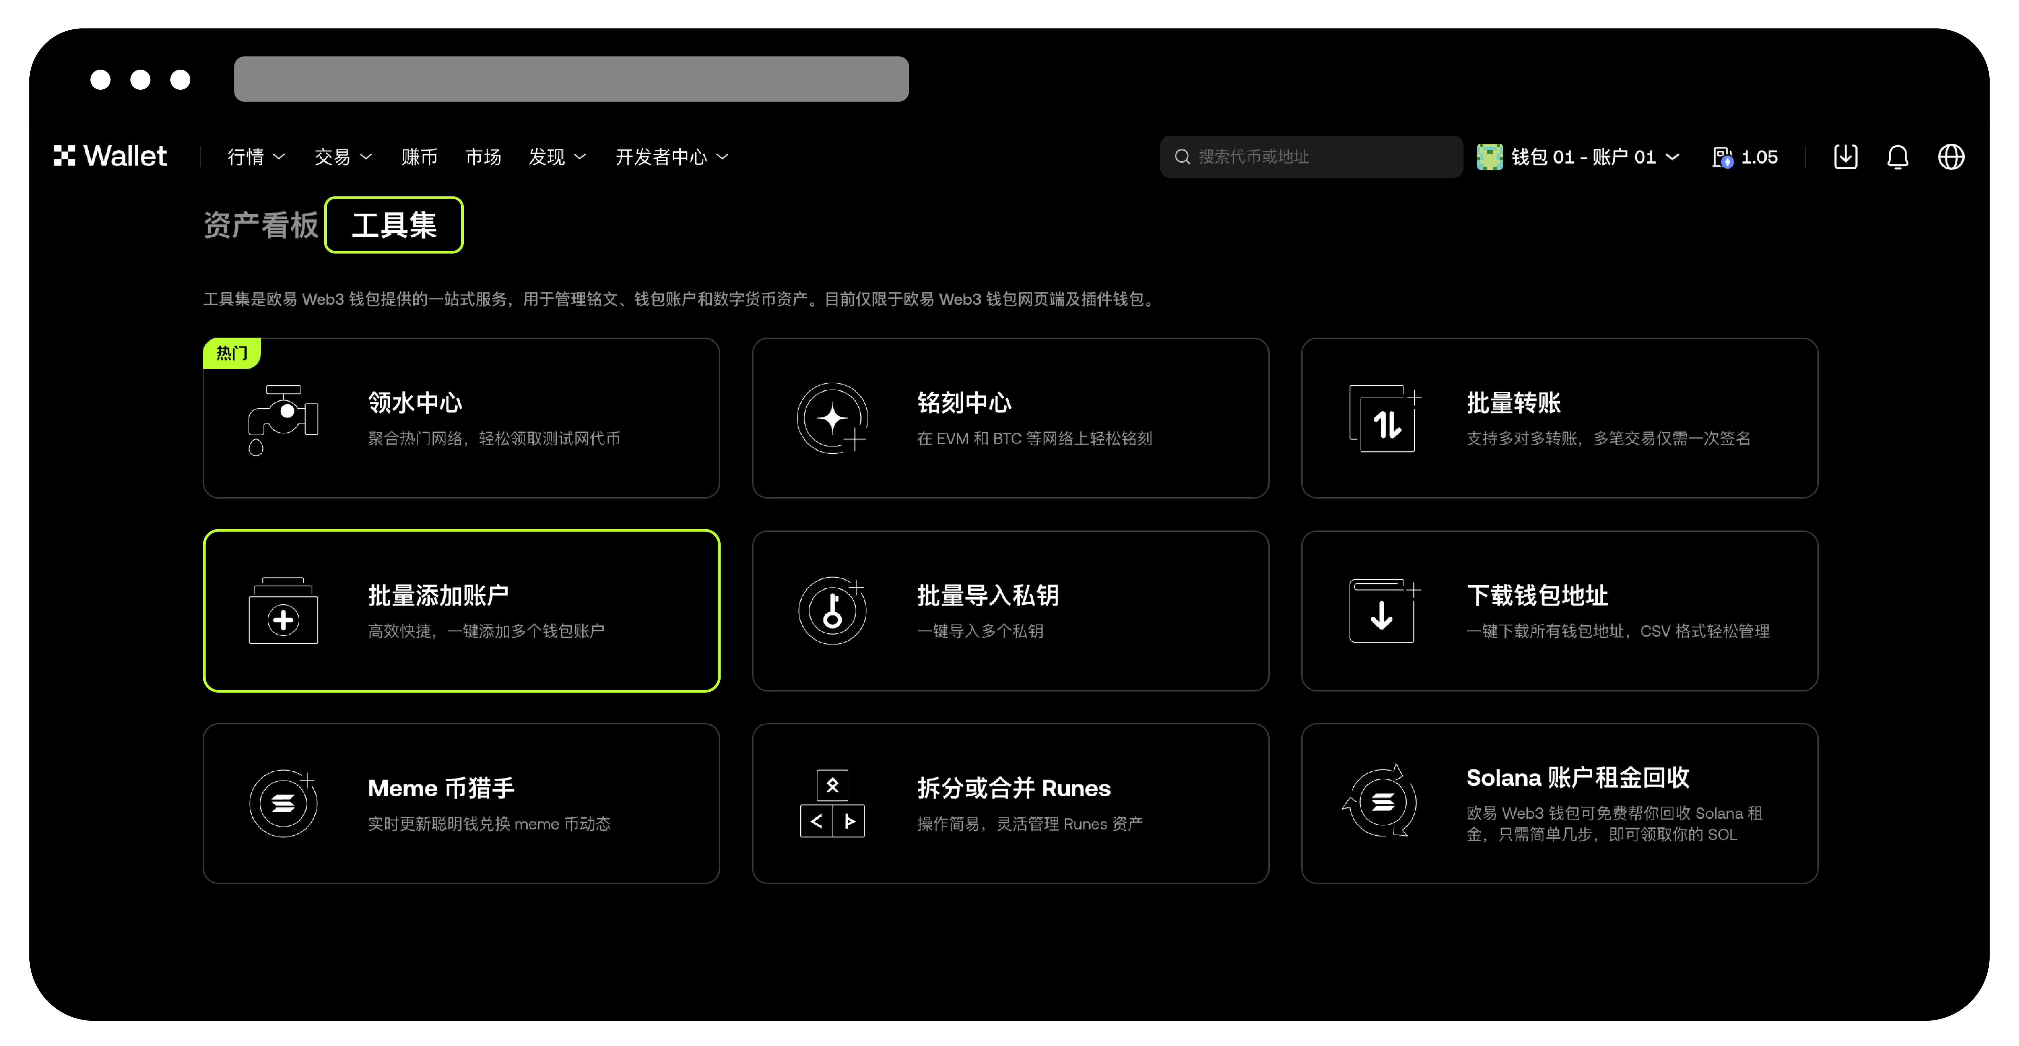2019x1046 pixels.
Task: Click the browser address bar
Action: [x=571, y=79]
